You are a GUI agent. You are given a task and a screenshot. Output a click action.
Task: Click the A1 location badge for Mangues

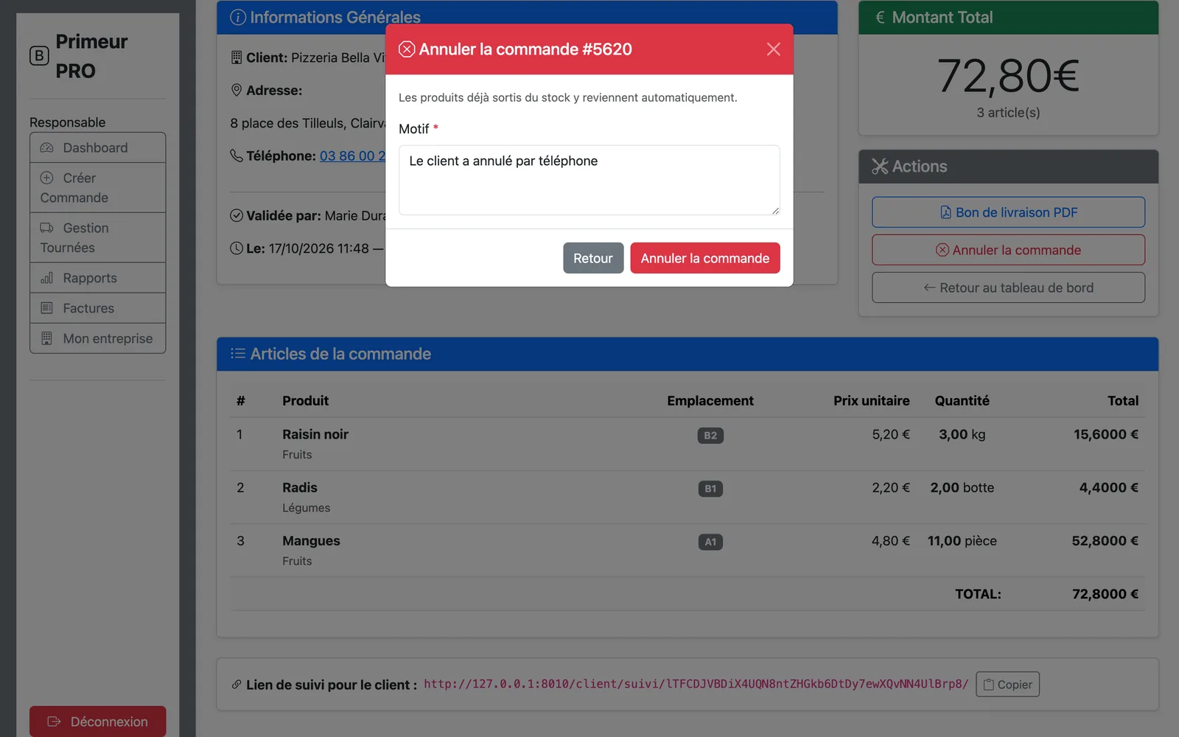(710, 542)
